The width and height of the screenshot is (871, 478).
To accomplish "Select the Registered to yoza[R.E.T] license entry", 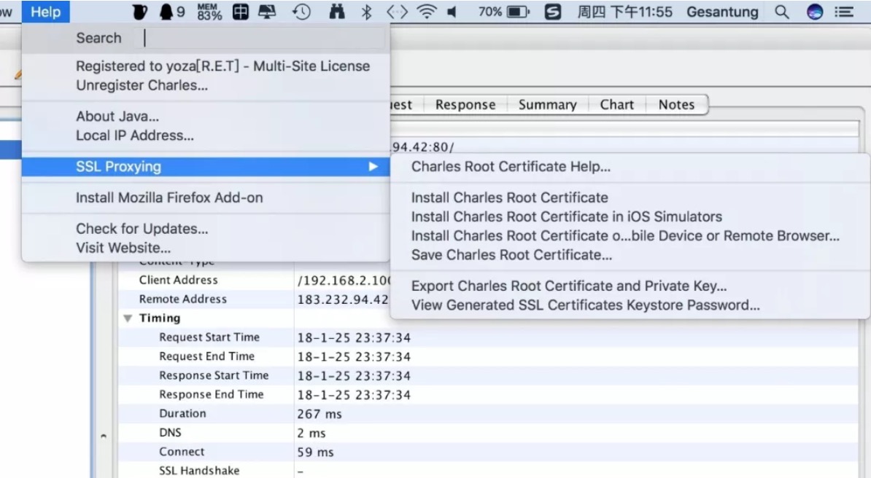I will point(222,66).
